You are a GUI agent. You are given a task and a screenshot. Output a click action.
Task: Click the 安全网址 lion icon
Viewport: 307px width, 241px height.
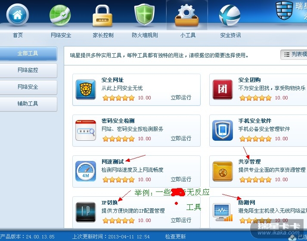[x=86, y=90]
